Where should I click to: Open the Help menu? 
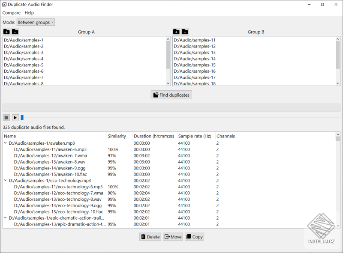click(29, 13)
